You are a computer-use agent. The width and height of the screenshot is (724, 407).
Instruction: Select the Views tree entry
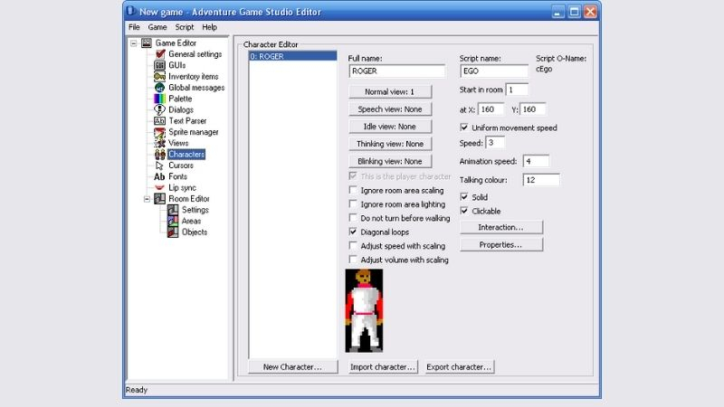coord(178,143)
